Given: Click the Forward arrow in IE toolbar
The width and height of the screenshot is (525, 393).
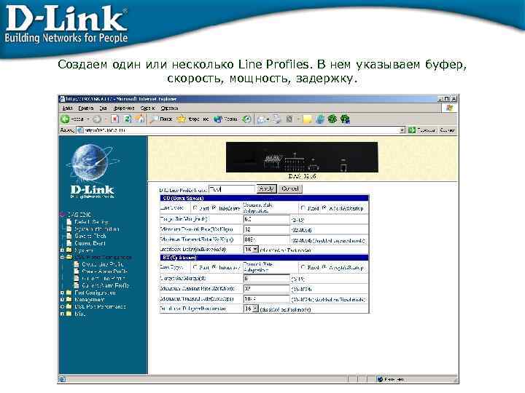Looking at the screenshot, I should (97, 119).
